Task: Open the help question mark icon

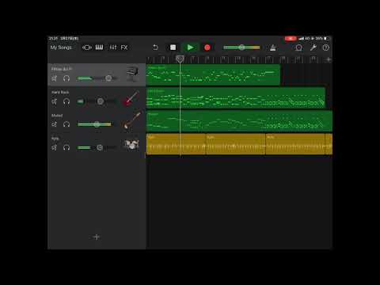Action: (x=326, y=47)
